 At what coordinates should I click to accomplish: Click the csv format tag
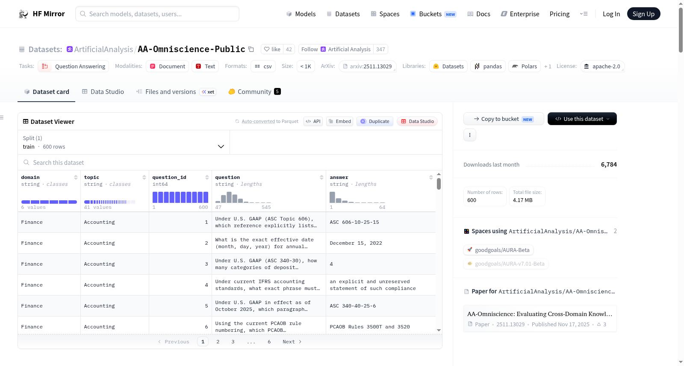(263, 66)
